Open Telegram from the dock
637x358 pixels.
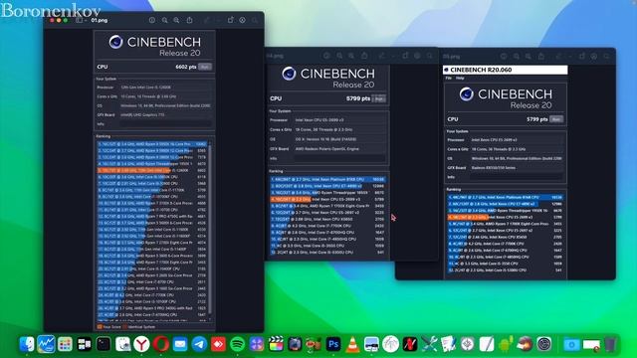(199, 344)
